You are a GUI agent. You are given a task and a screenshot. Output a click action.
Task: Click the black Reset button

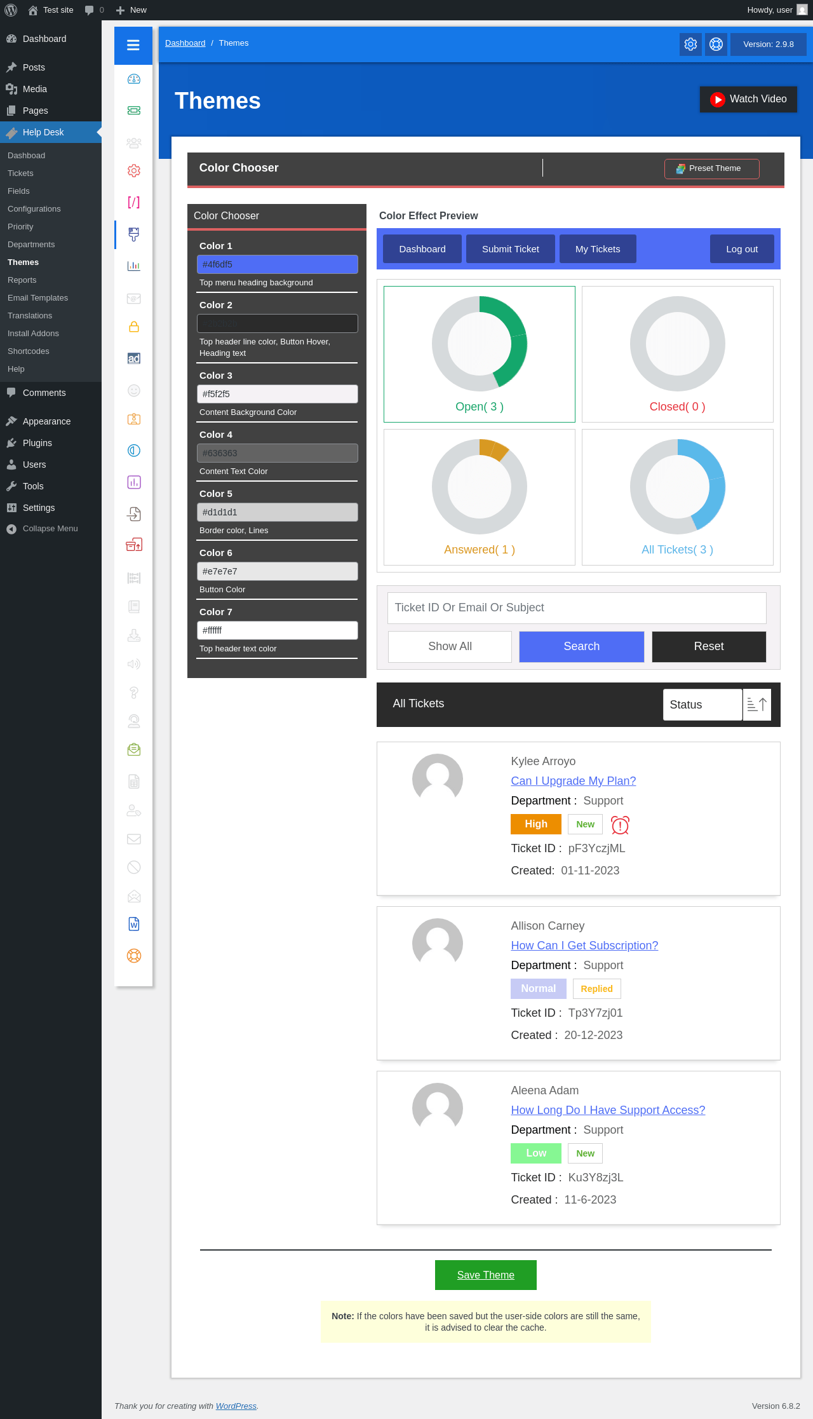(709, 646)
